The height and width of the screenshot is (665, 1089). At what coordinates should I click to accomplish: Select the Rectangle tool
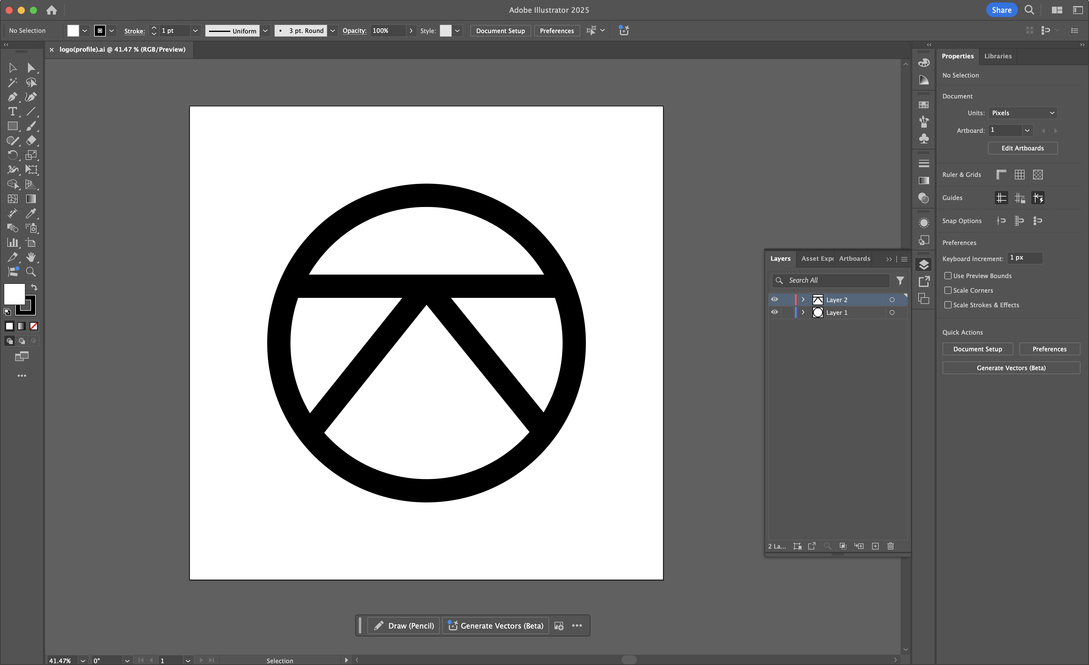[12, 126]
